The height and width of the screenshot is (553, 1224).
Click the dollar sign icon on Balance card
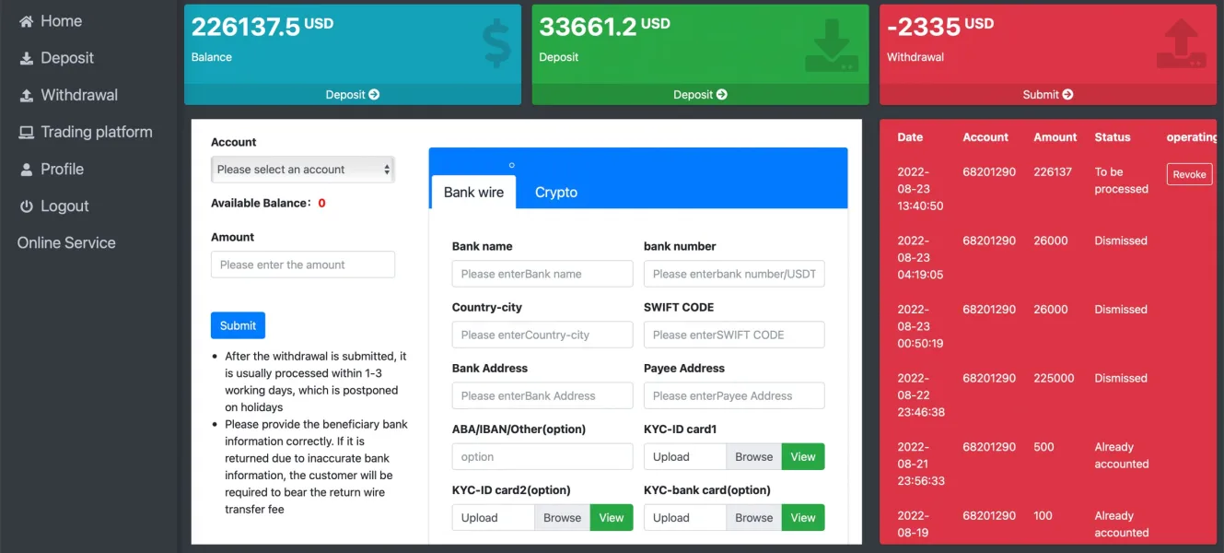tap(496, 44)
